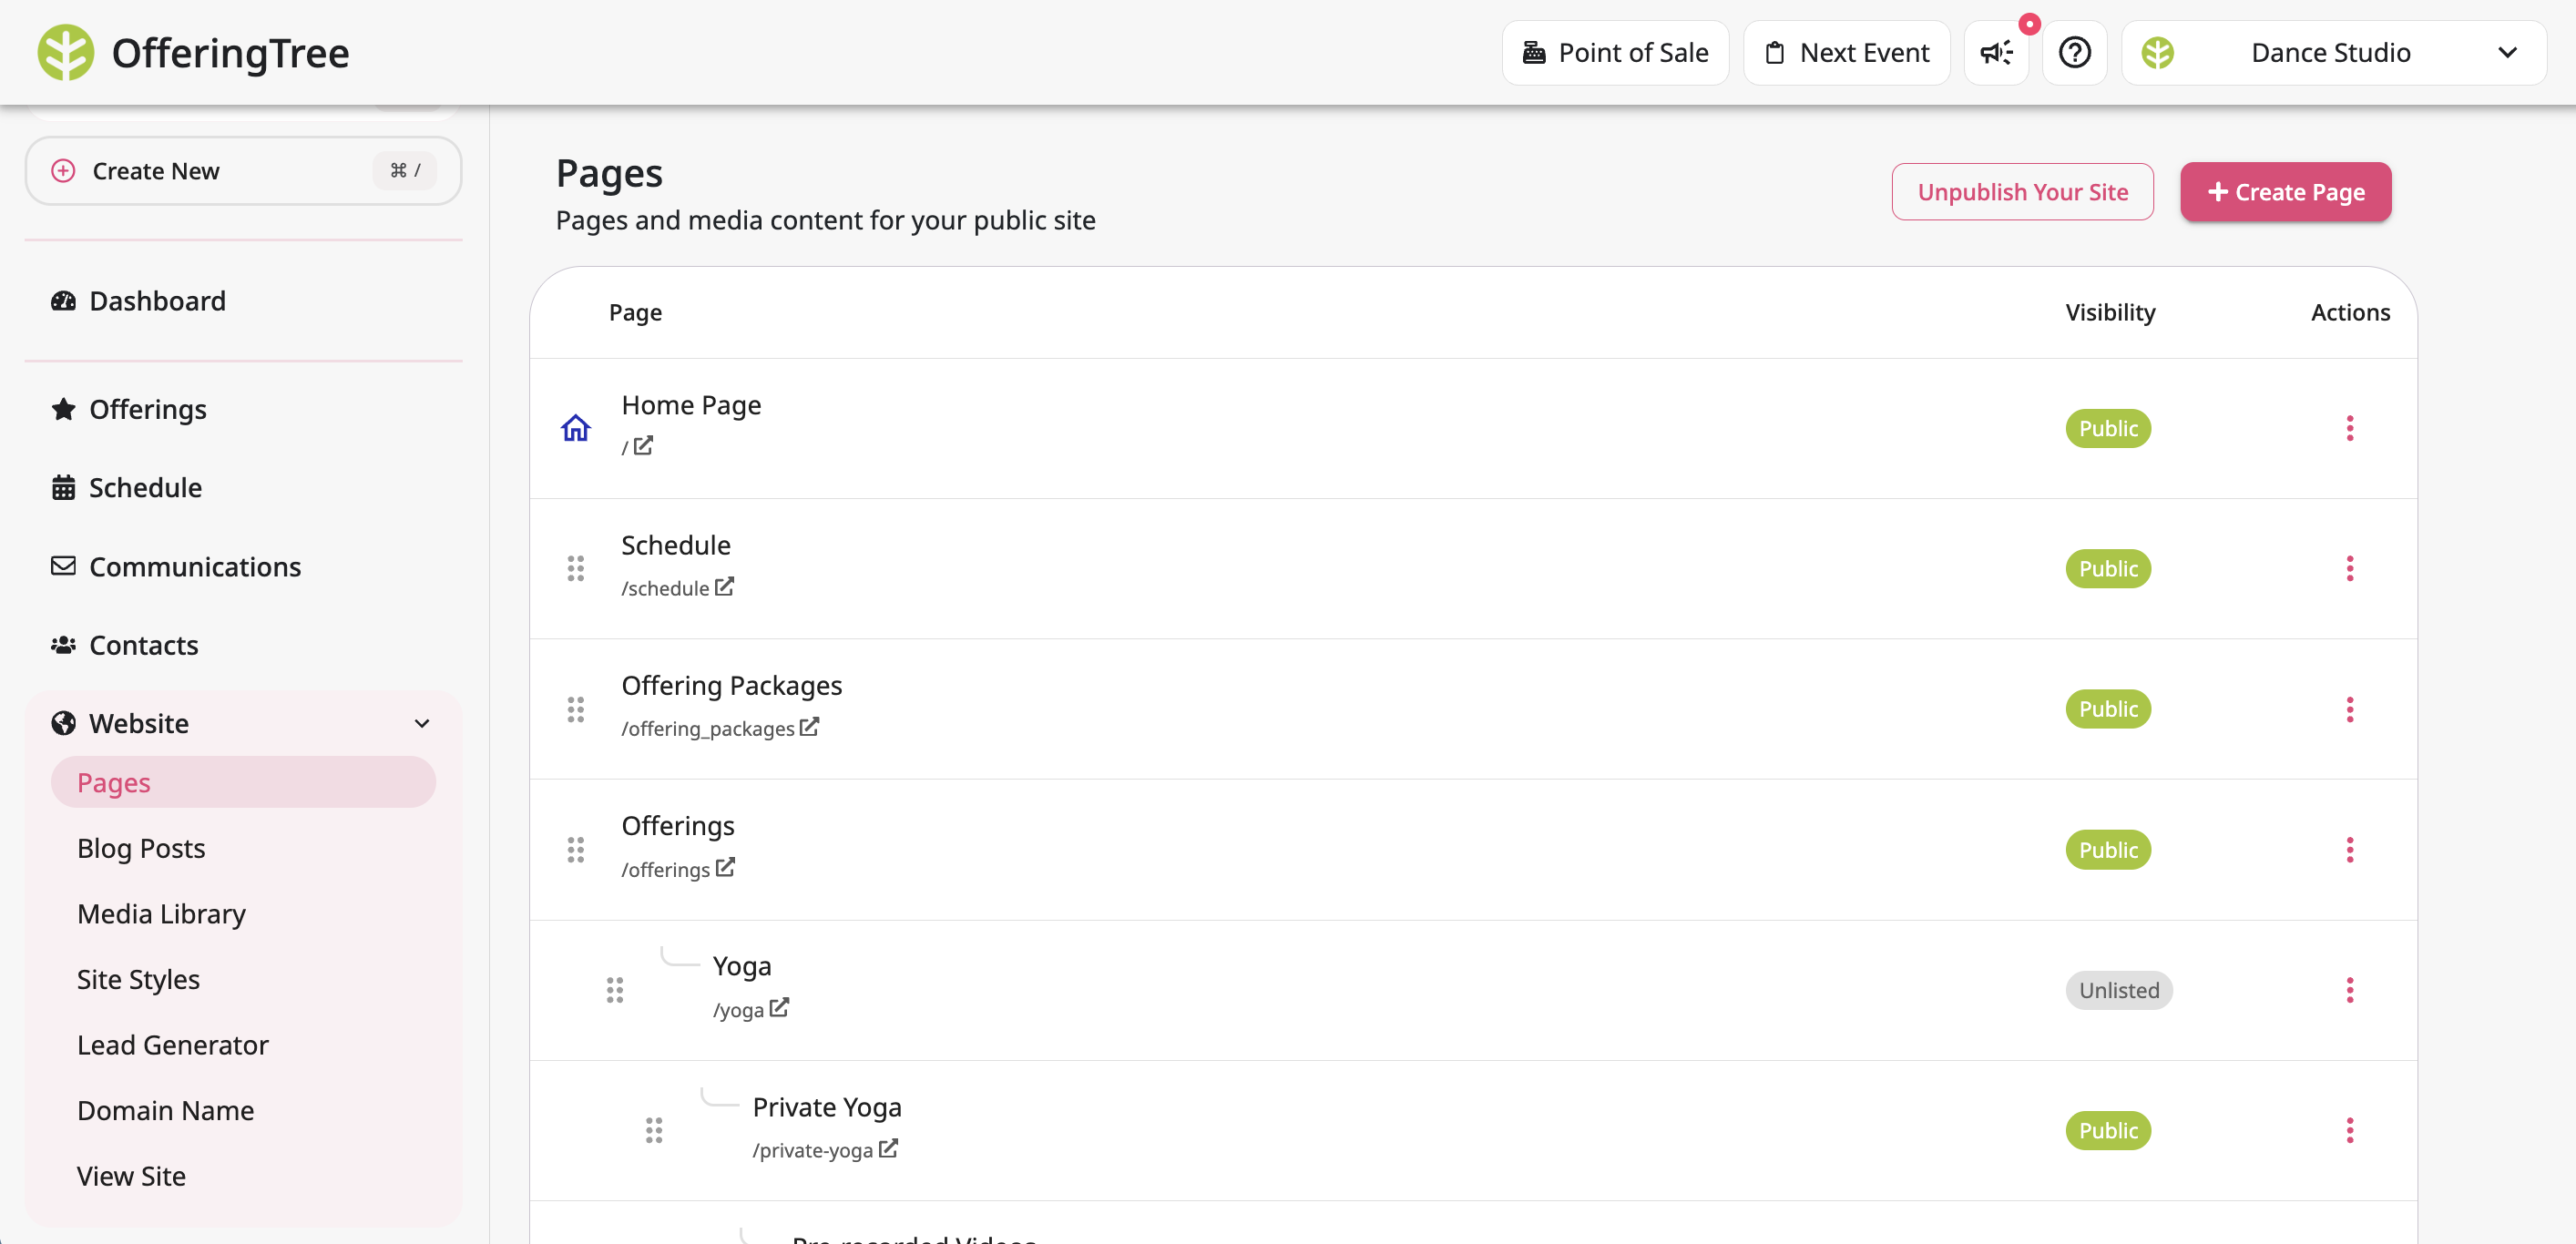This screenshot has width=2576, height=1244.
Task: Open /offering_packages external link icon
Action: pos(809,727)
